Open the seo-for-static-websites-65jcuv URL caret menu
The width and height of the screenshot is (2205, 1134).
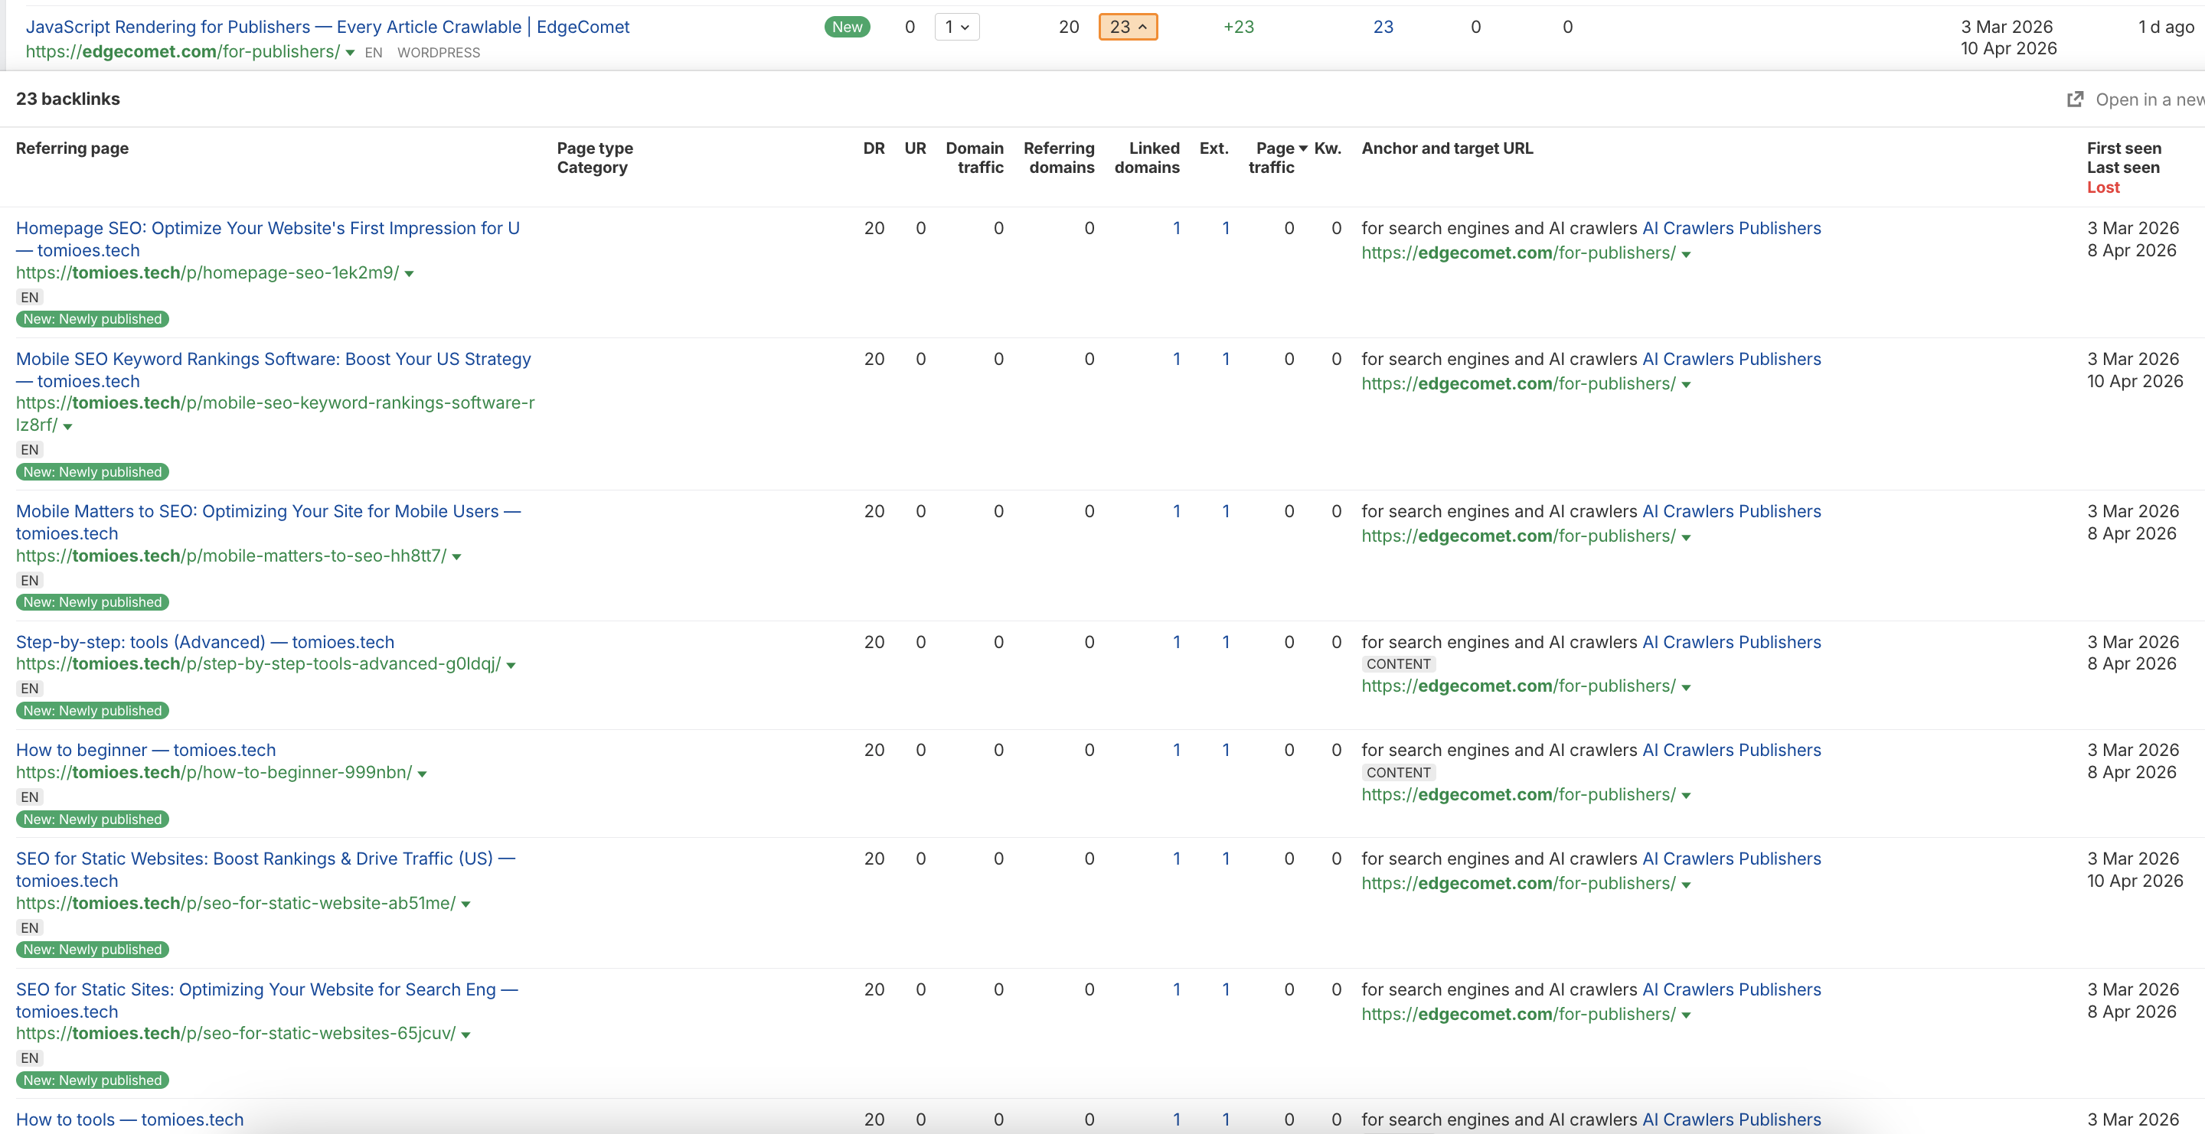pos(465,1035)
